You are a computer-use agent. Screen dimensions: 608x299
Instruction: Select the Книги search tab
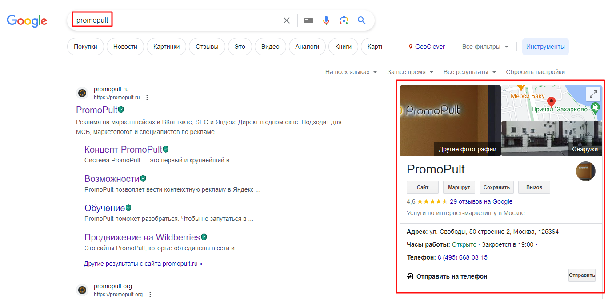343,47
